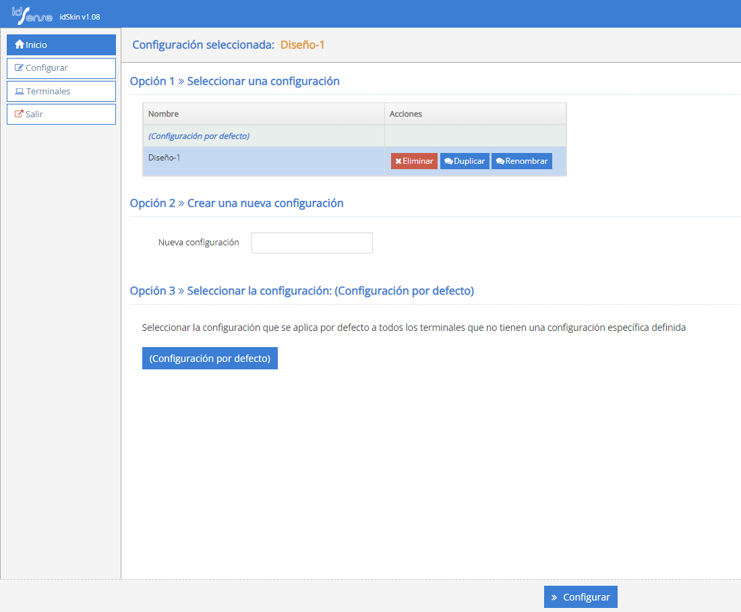Select the (Configuración por defecto) table row
This screenshot has width=741, height=612.
355,136
